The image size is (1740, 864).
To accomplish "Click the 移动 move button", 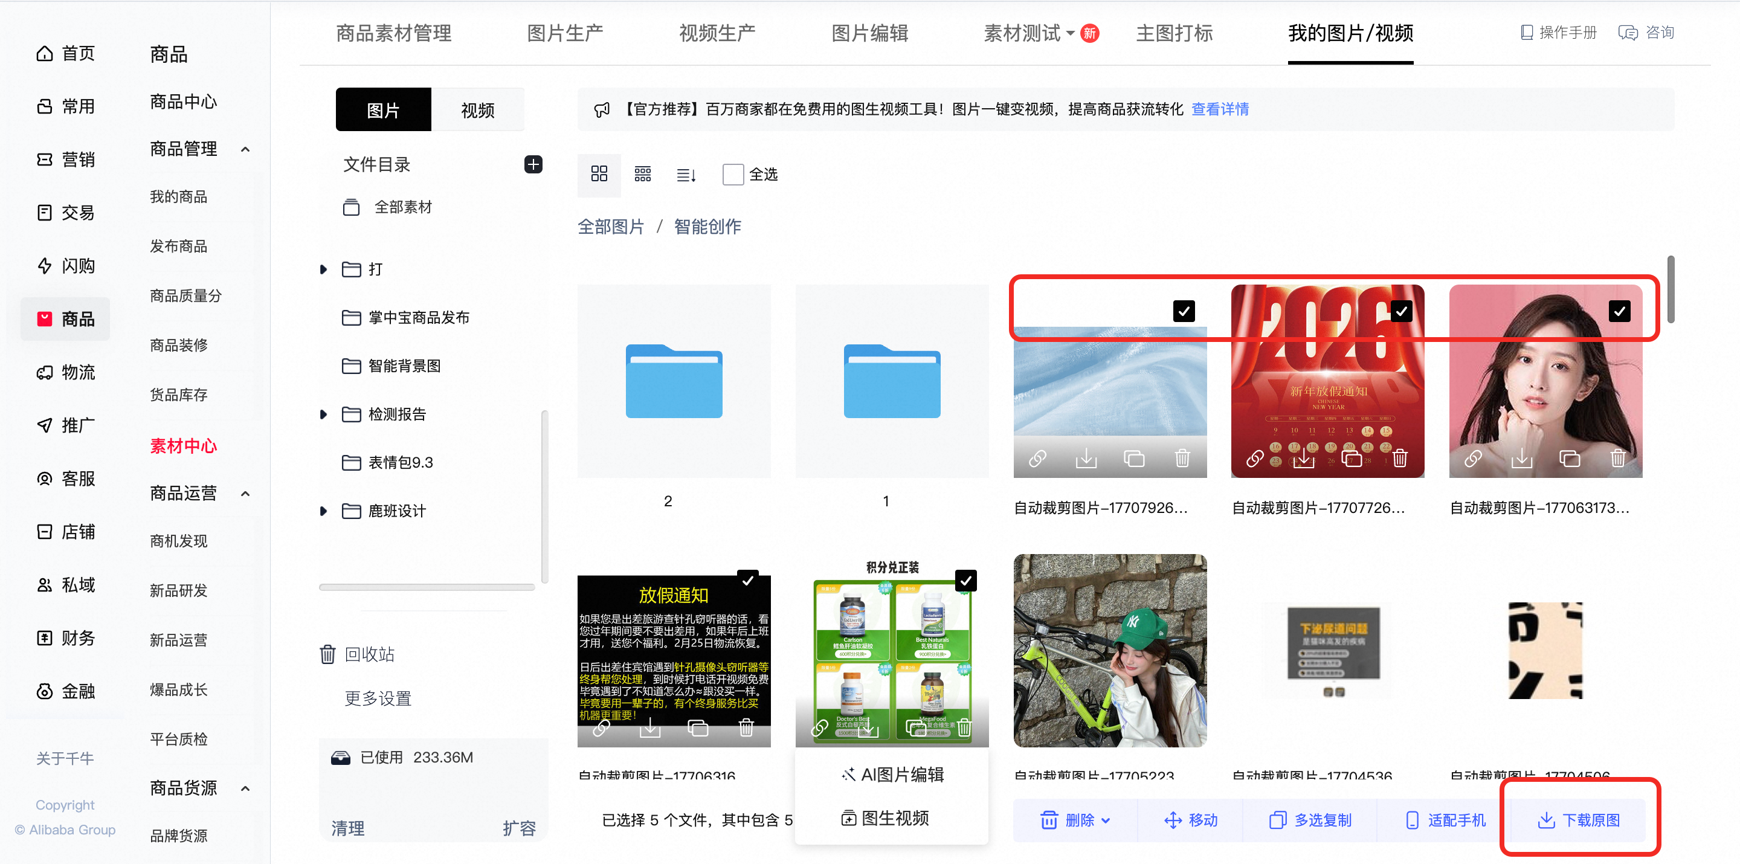I will [x=1191, y=820].
